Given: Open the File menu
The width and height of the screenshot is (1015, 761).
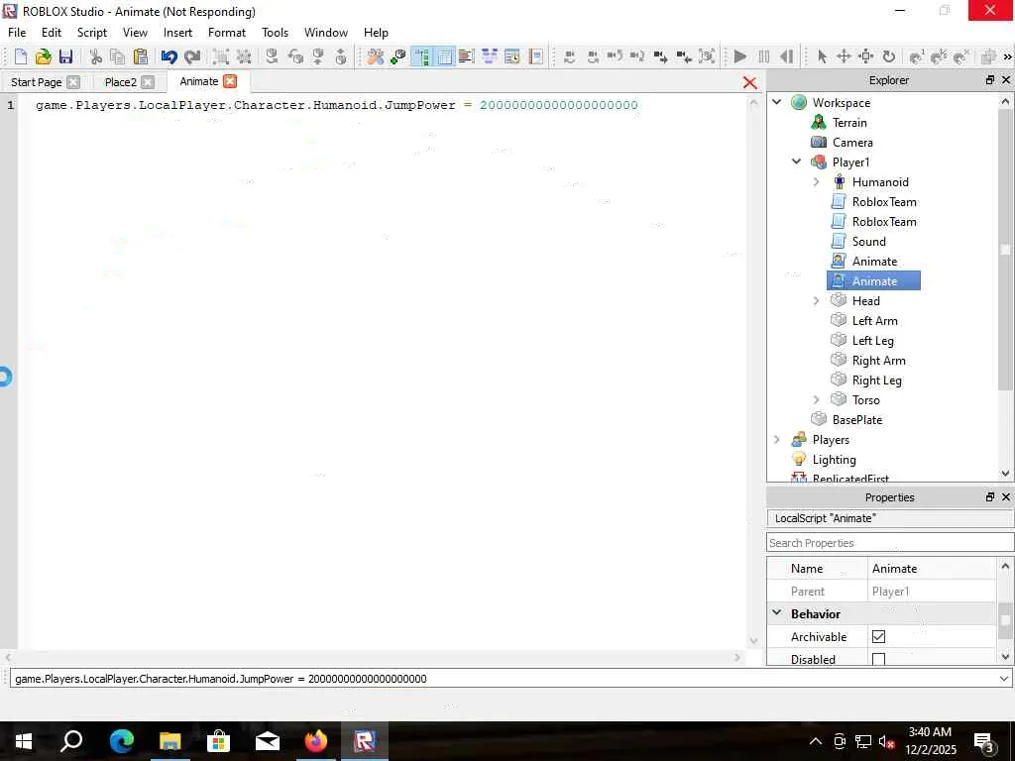Looking at the screenshot, I should click(x=17, y=33).
